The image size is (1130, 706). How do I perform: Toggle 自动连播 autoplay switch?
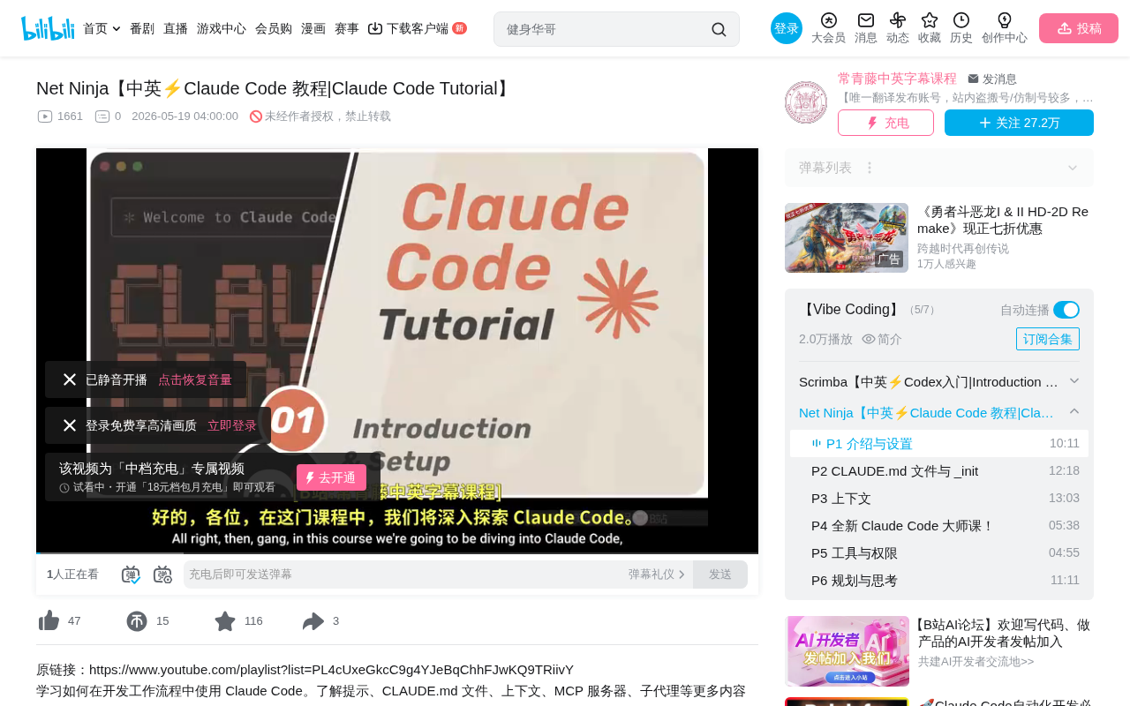pos(1066,310)
